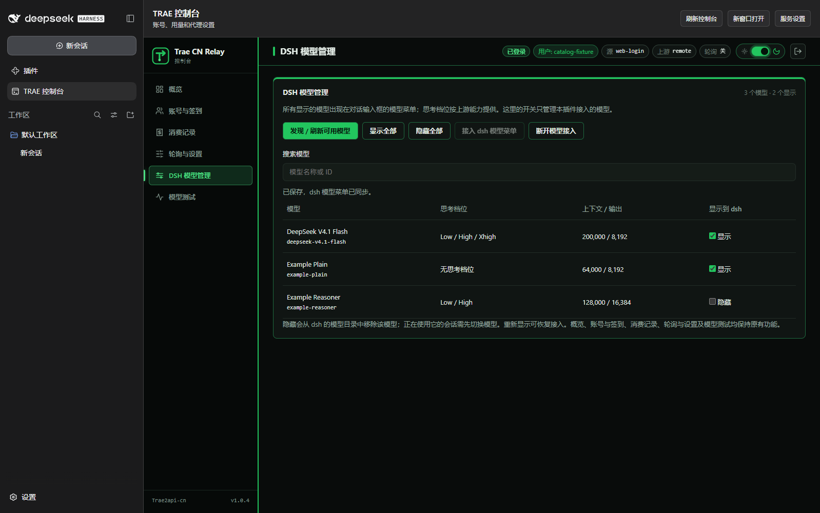Image resolution: width=820 pixels, height=513 pixels.
Task: Click the 轮询 关 badge
Action: coord(715,51)
